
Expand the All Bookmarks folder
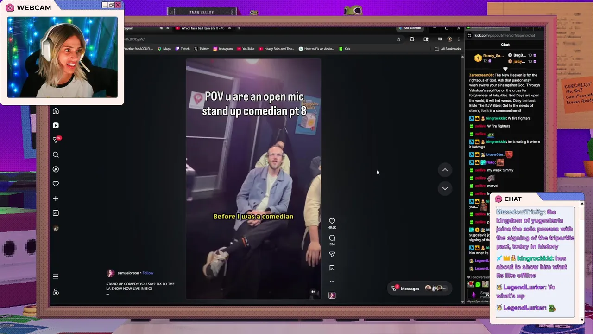pos(448,49)
